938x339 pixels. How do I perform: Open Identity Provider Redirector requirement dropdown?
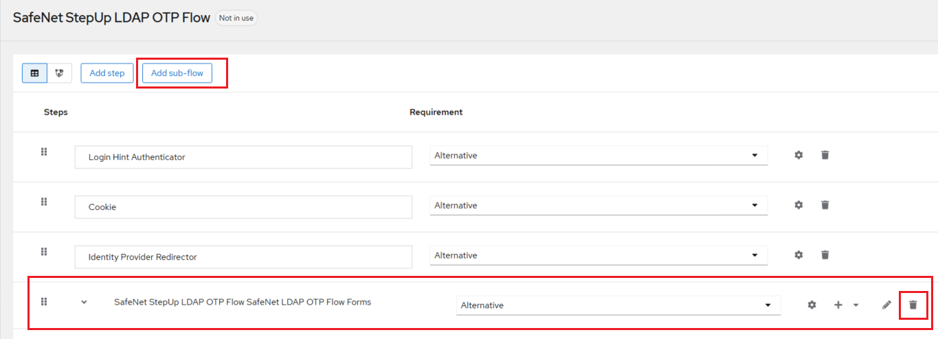[x=599, y=255]
